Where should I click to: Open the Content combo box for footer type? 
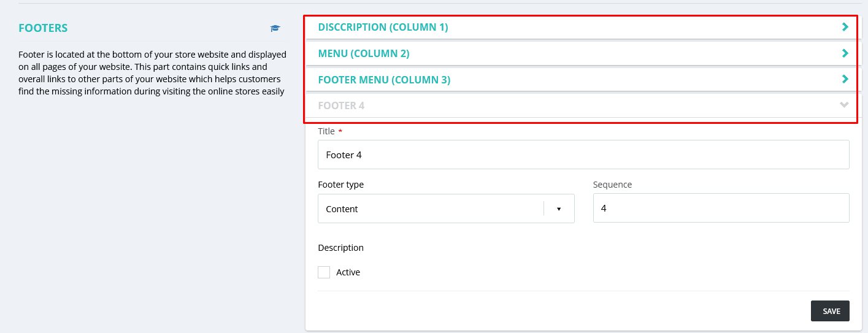(429, 209)
